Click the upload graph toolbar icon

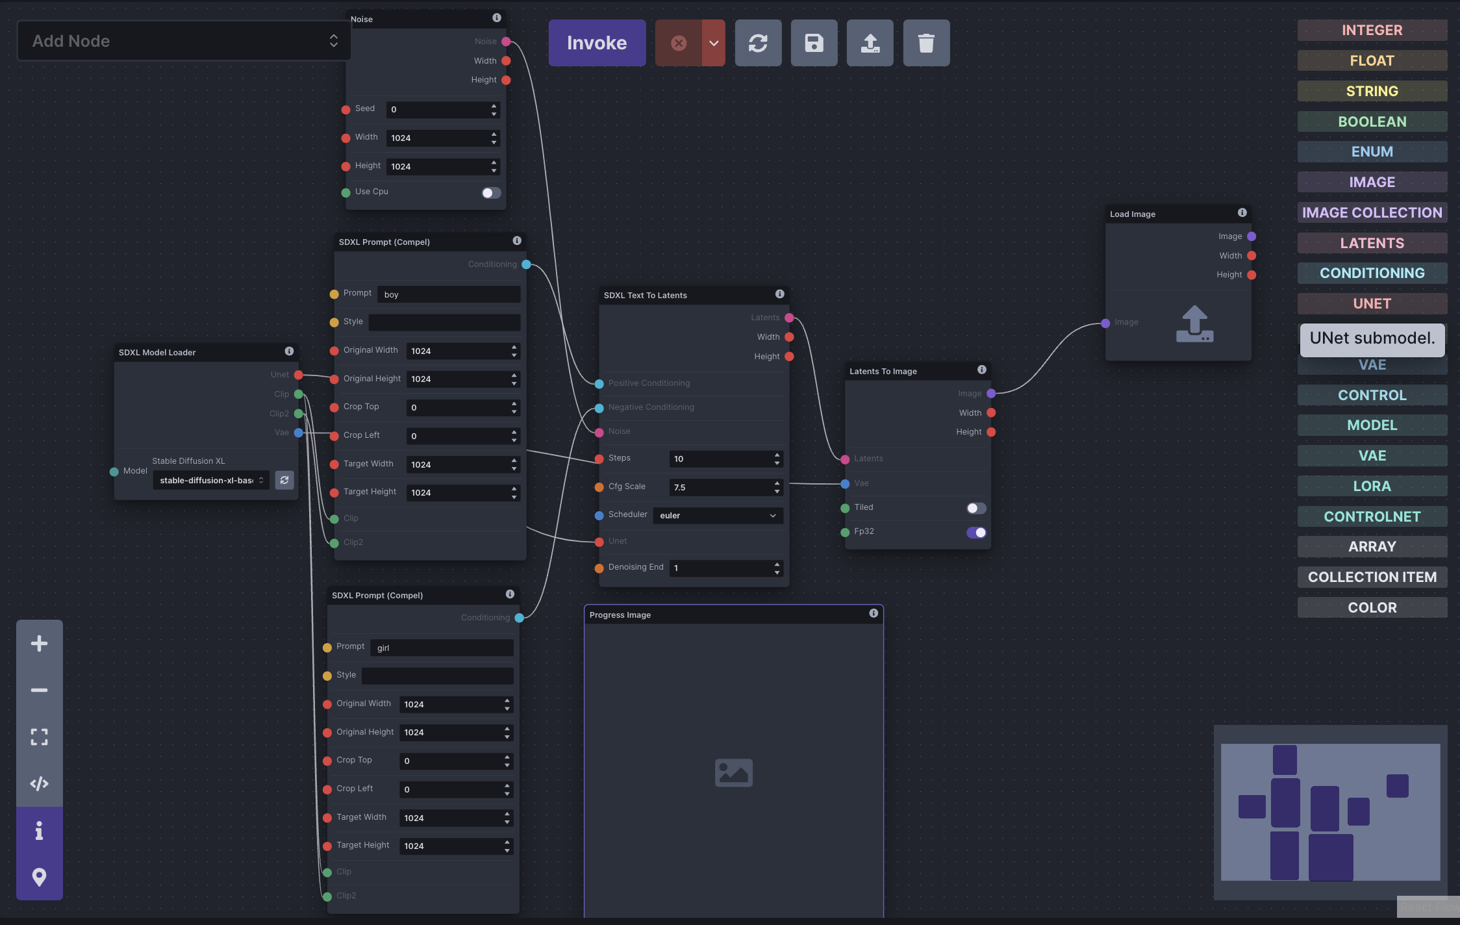click(x=870, y=43)
